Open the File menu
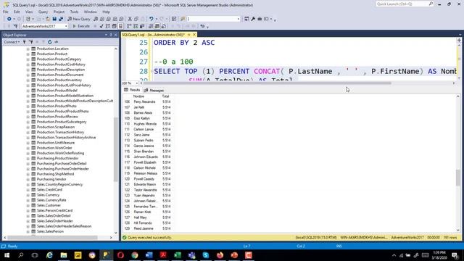The width and height of the screenshot is (464, 261). (x=6, y=12)
